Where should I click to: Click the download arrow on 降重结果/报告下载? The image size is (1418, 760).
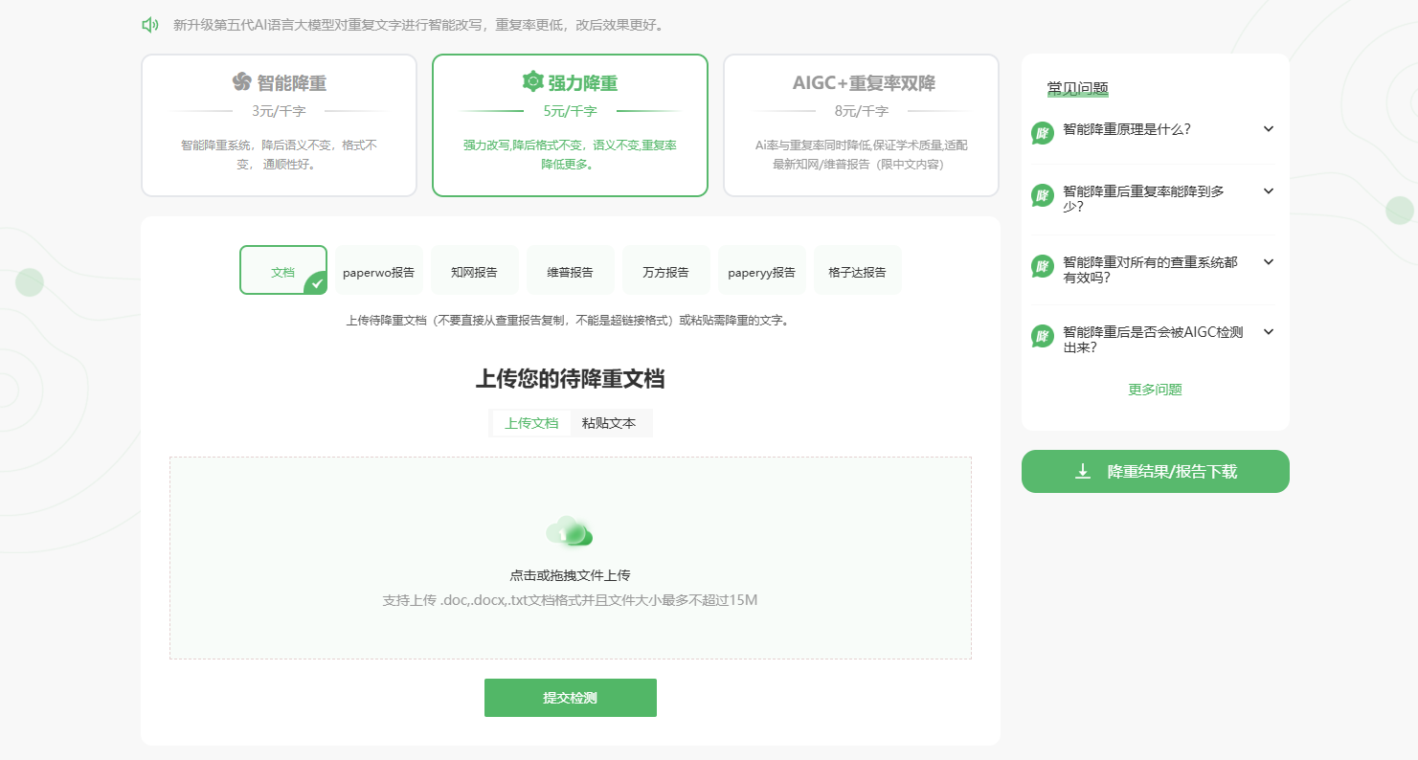(1083, 471)
